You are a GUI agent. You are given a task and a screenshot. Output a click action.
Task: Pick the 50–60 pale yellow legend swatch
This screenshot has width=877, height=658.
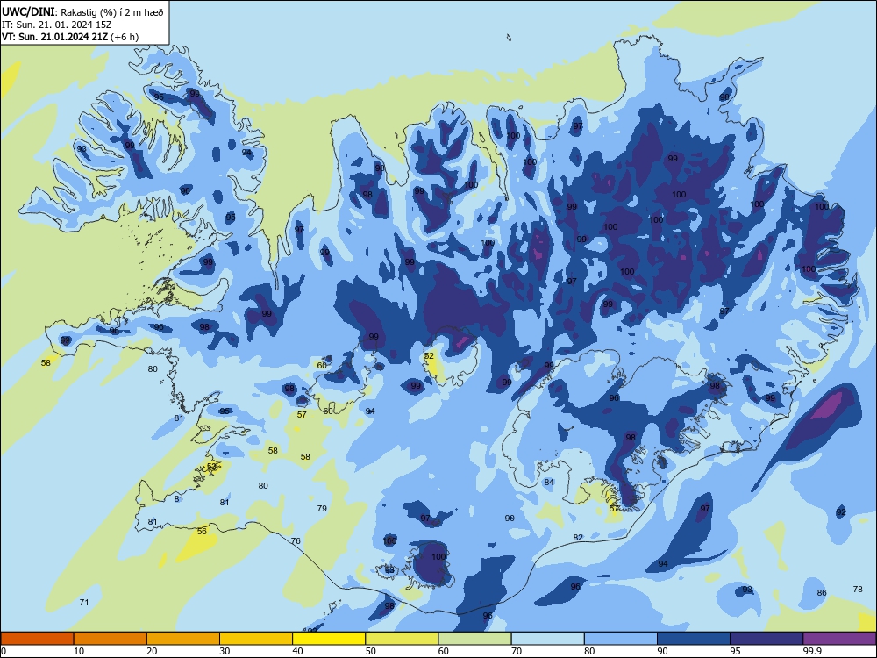[402, 639]
